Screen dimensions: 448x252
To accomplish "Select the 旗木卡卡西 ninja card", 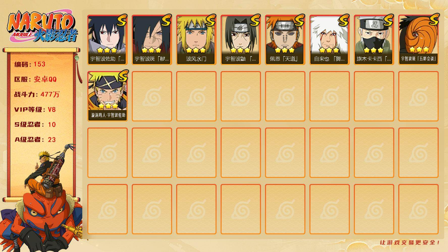I will (374, 40).
